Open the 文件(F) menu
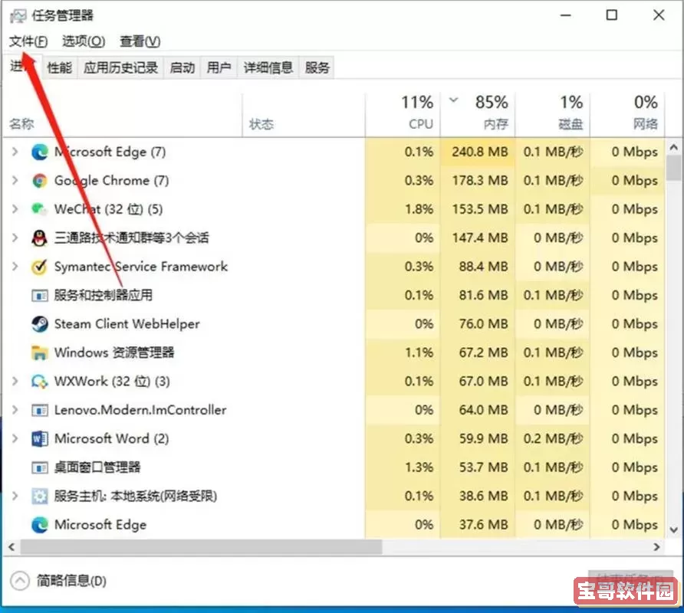The image size is (684, 613). pos(28,42)
